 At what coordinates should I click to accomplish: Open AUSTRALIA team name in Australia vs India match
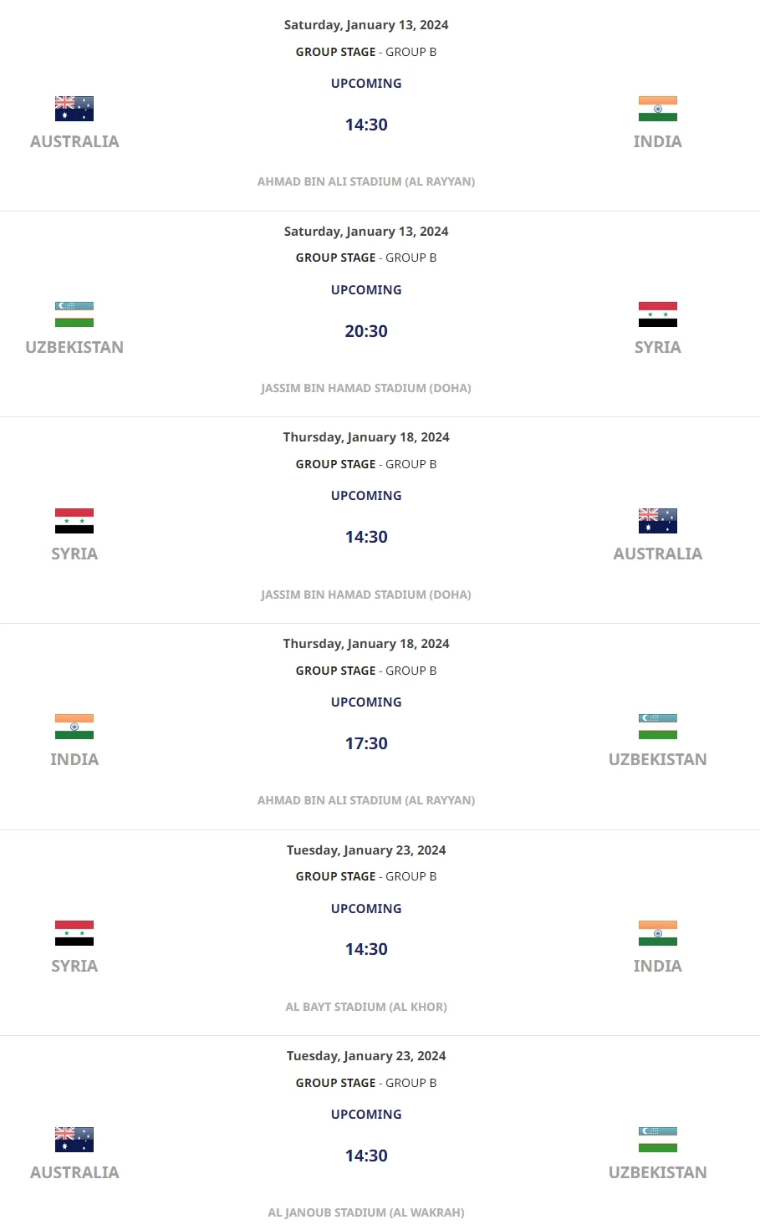click(x=74, y=141)
